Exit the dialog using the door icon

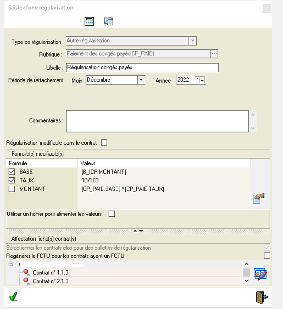coord(262,297)
